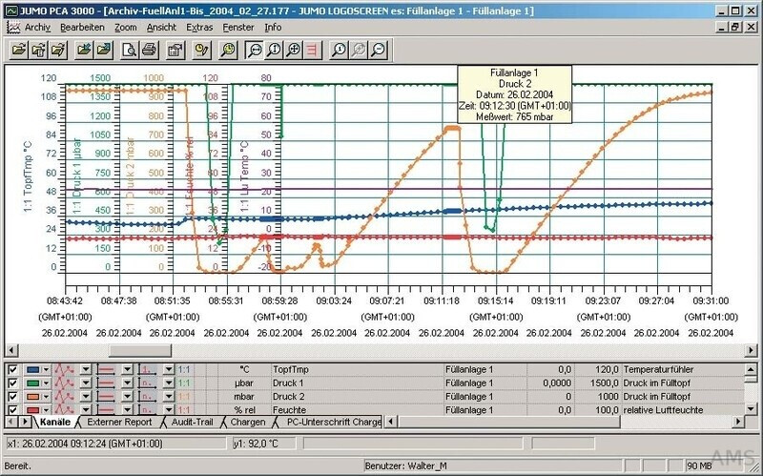Open color dropdown for Druck 1 channel

click(45, 383)
